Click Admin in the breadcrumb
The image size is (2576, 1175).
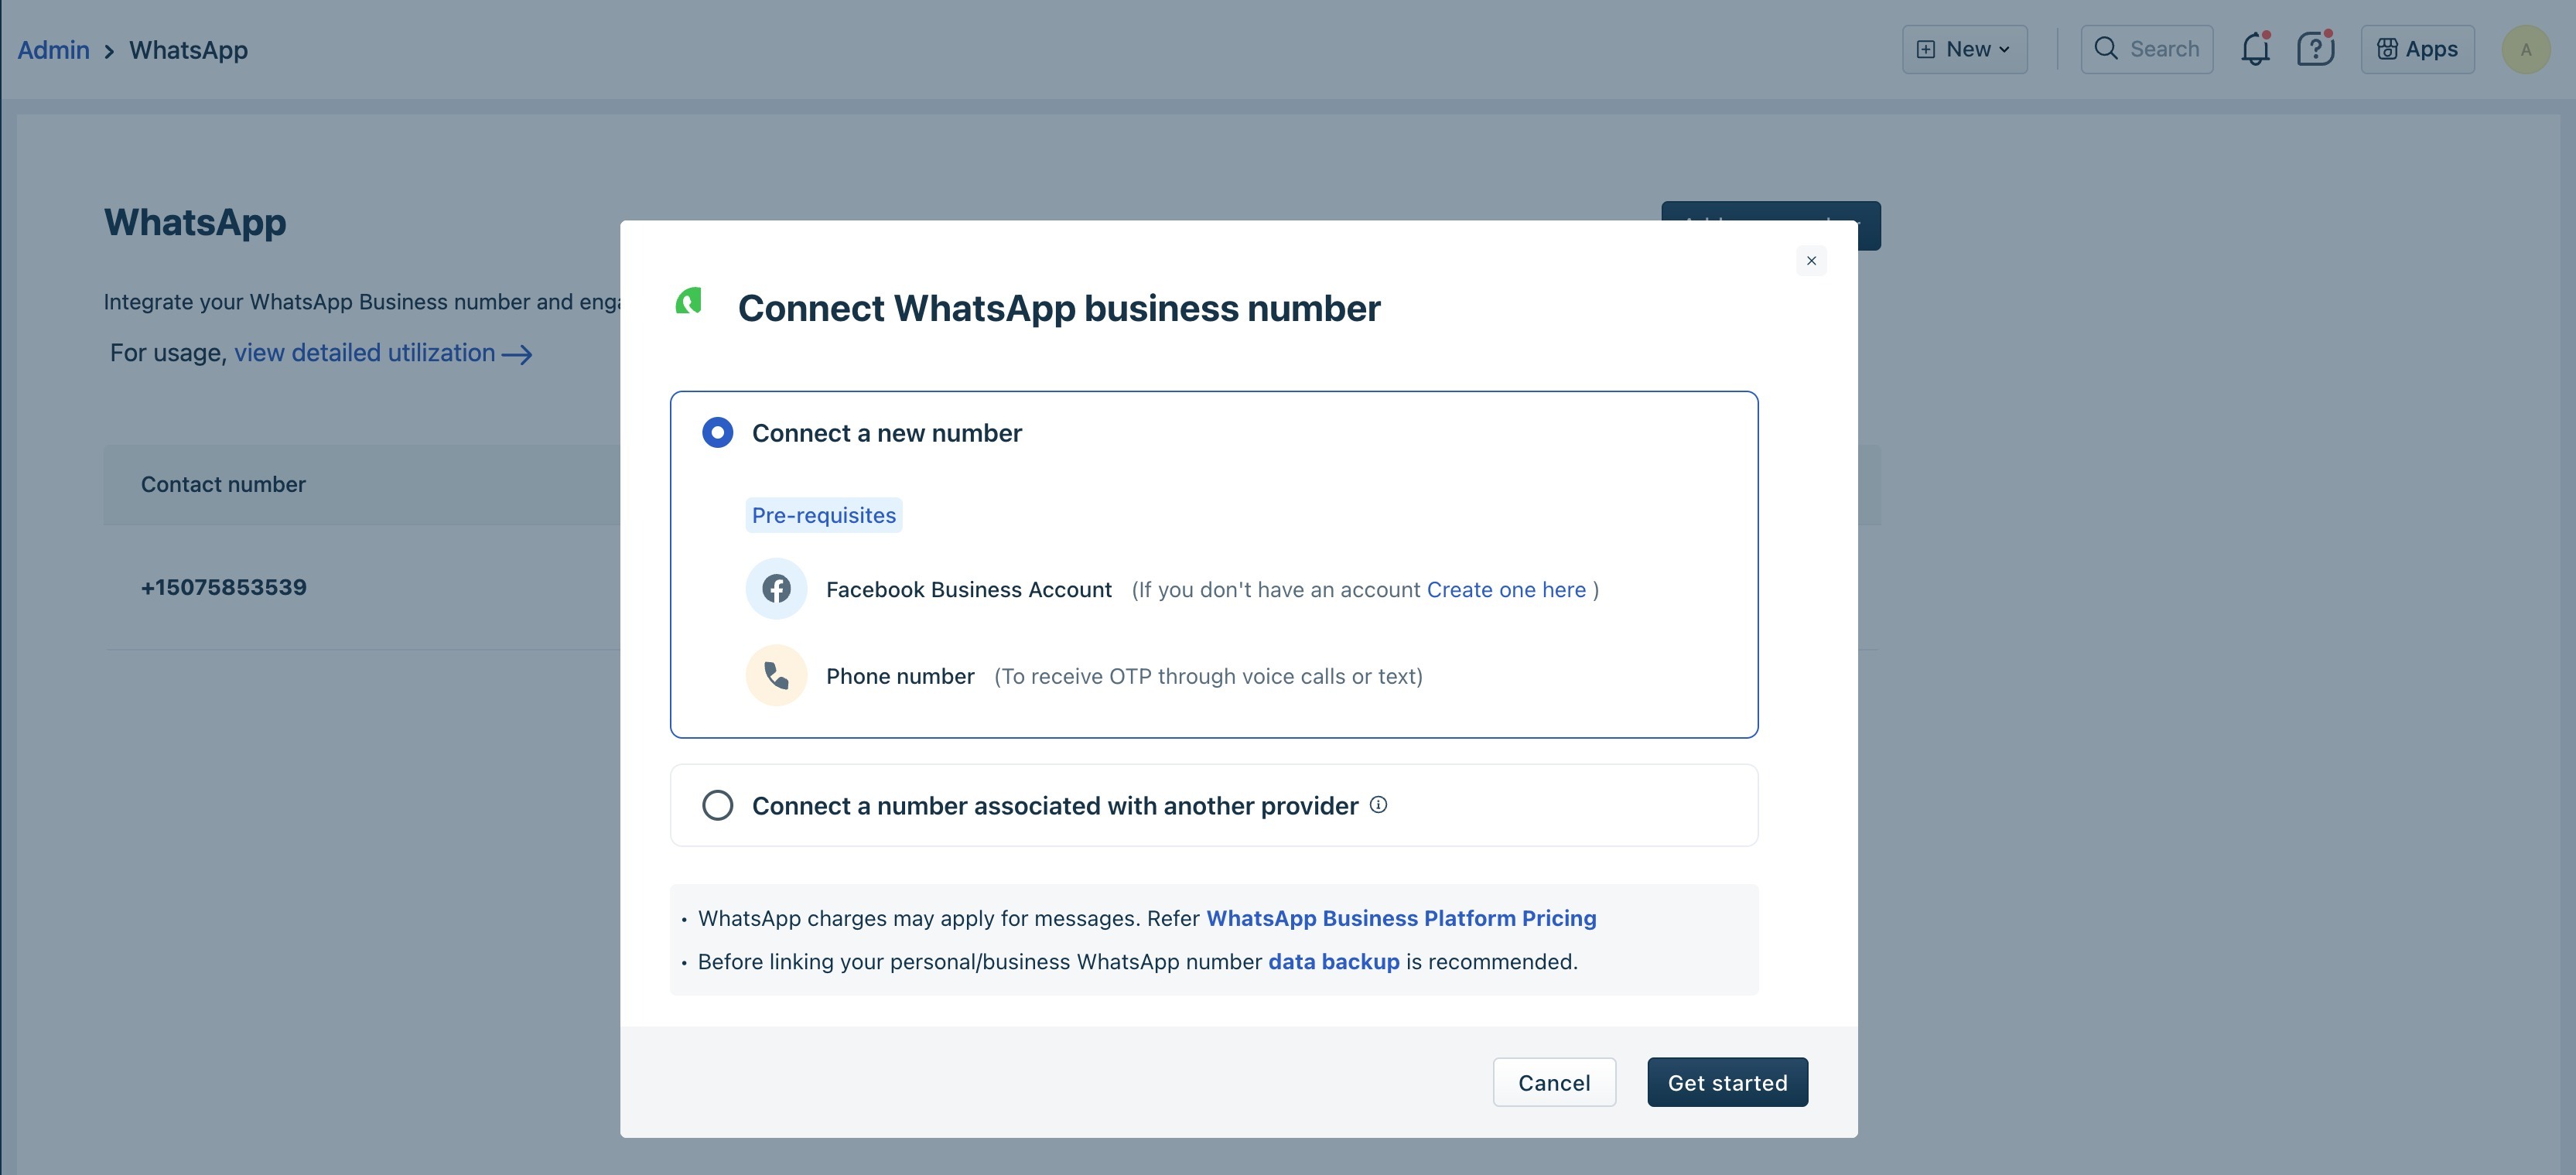53,50
